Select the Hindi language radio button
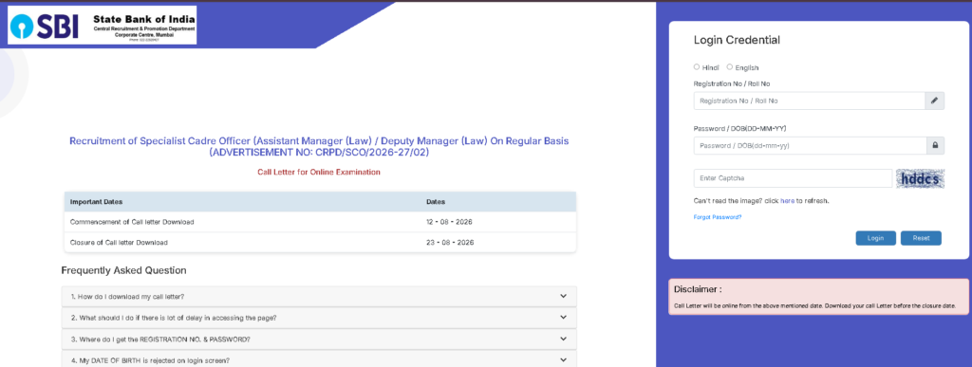Screen dimensions: 972x367 [x=697, y=66]
